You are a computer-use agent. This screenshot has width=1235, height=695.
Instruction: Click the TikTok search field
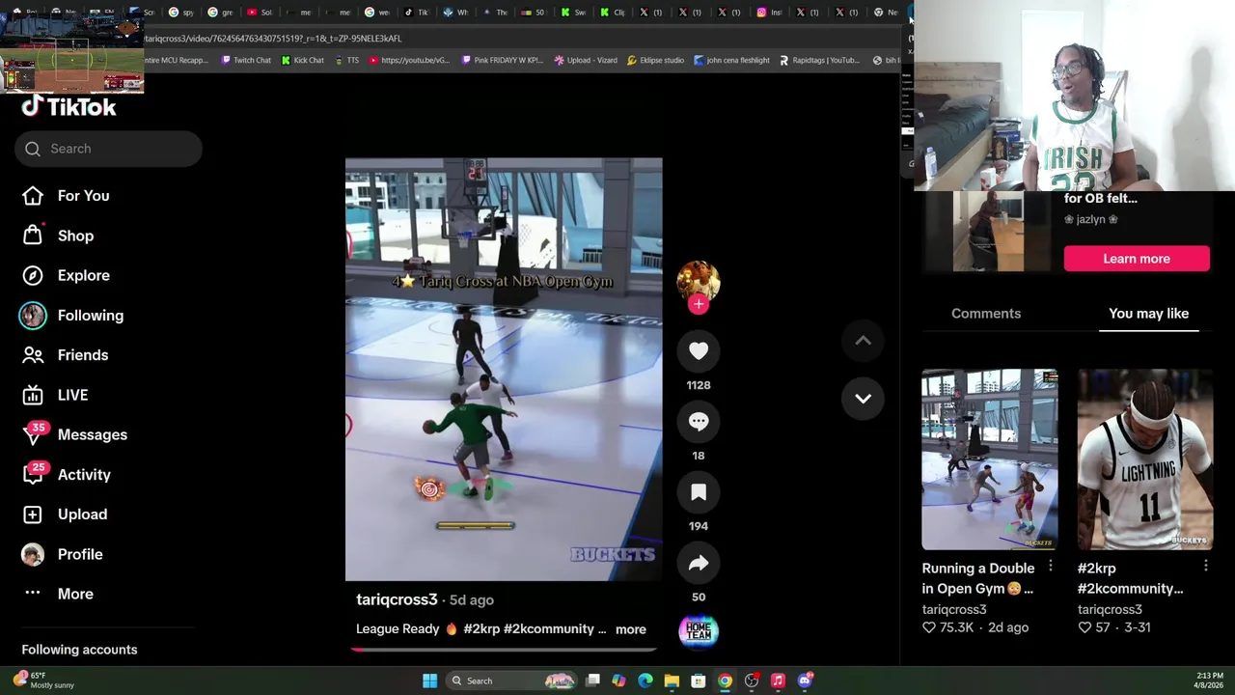click(x=108, y=149)
